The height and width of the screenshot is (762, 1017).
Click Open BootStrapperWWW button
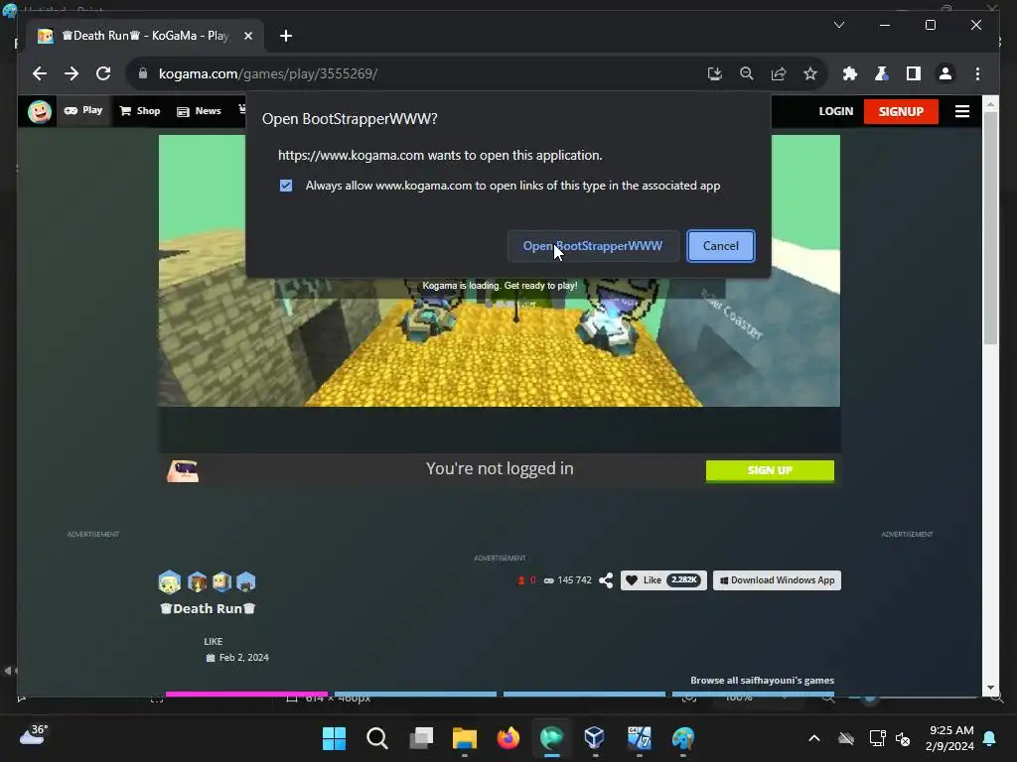[593, 246]
